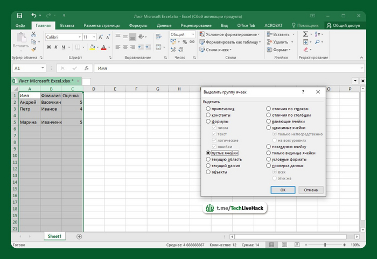Open the Формат cells dropdown
This screenshot has height=259, width=377.
[279, 49]
